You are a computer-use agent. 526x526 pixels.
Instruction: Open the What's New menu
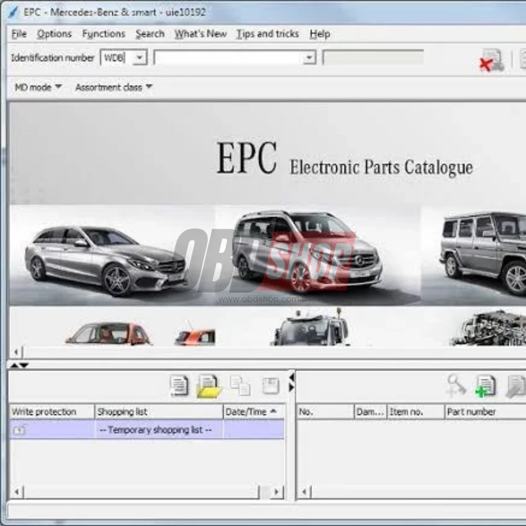[200, 34]
